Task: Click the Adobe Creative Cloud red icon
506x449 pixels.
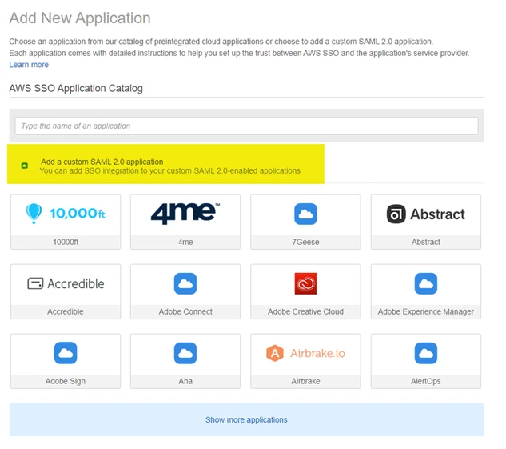Action: [x=305, y=283]
